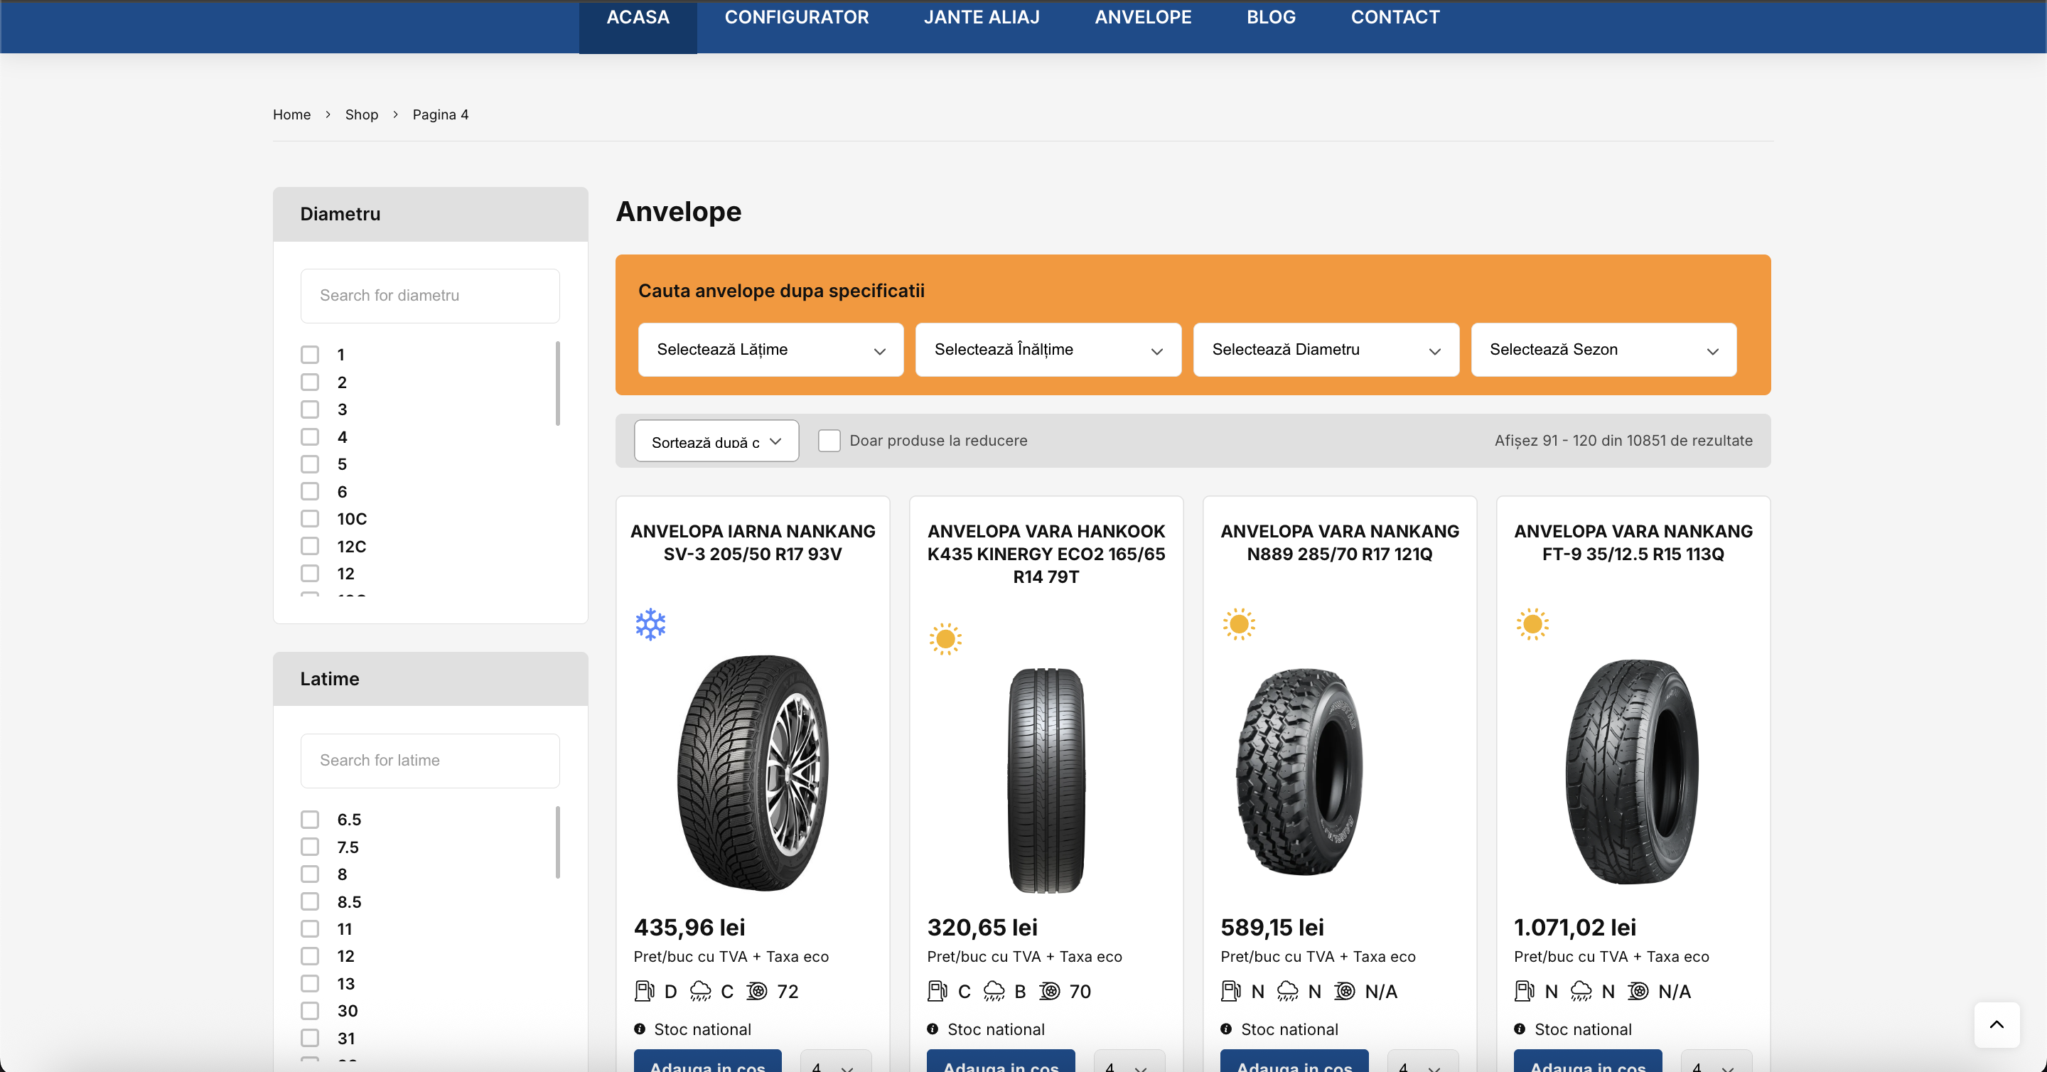Open the Sortează după sorting dropdown
The height and width of the screenshot is (1072, 2047).
715,440
